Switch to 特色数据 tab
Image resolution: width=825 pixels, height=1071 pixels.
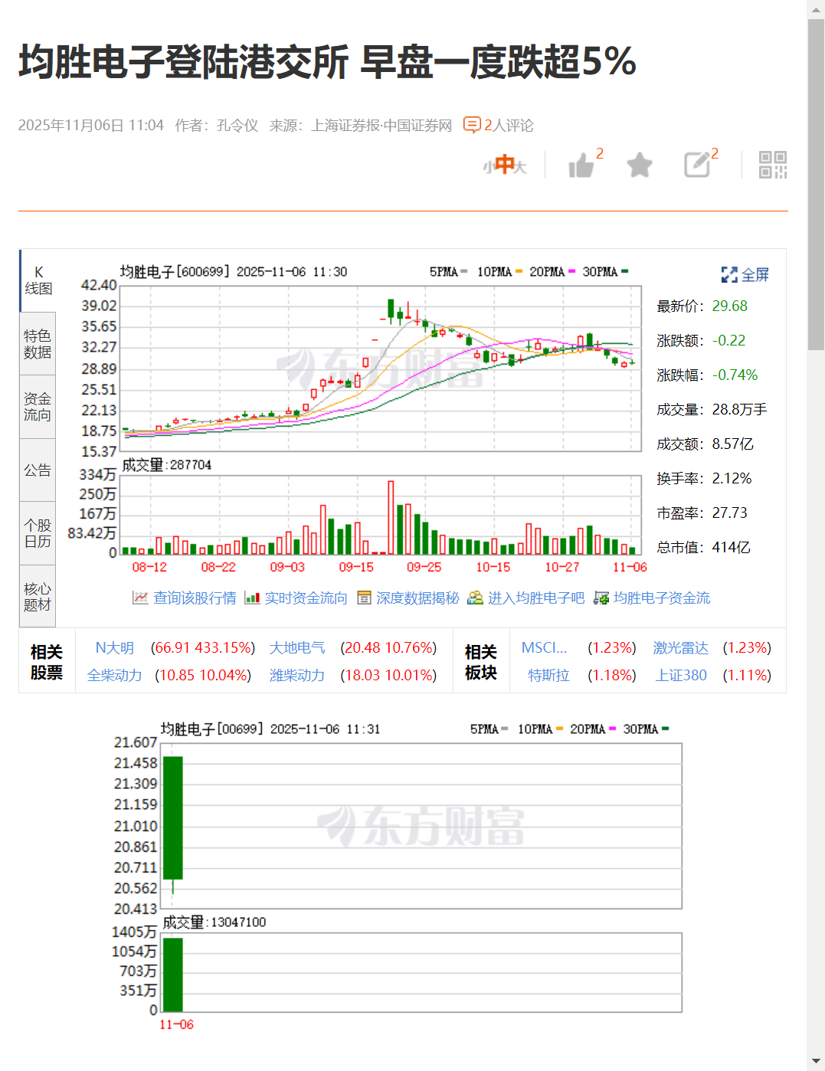point(38,344)
